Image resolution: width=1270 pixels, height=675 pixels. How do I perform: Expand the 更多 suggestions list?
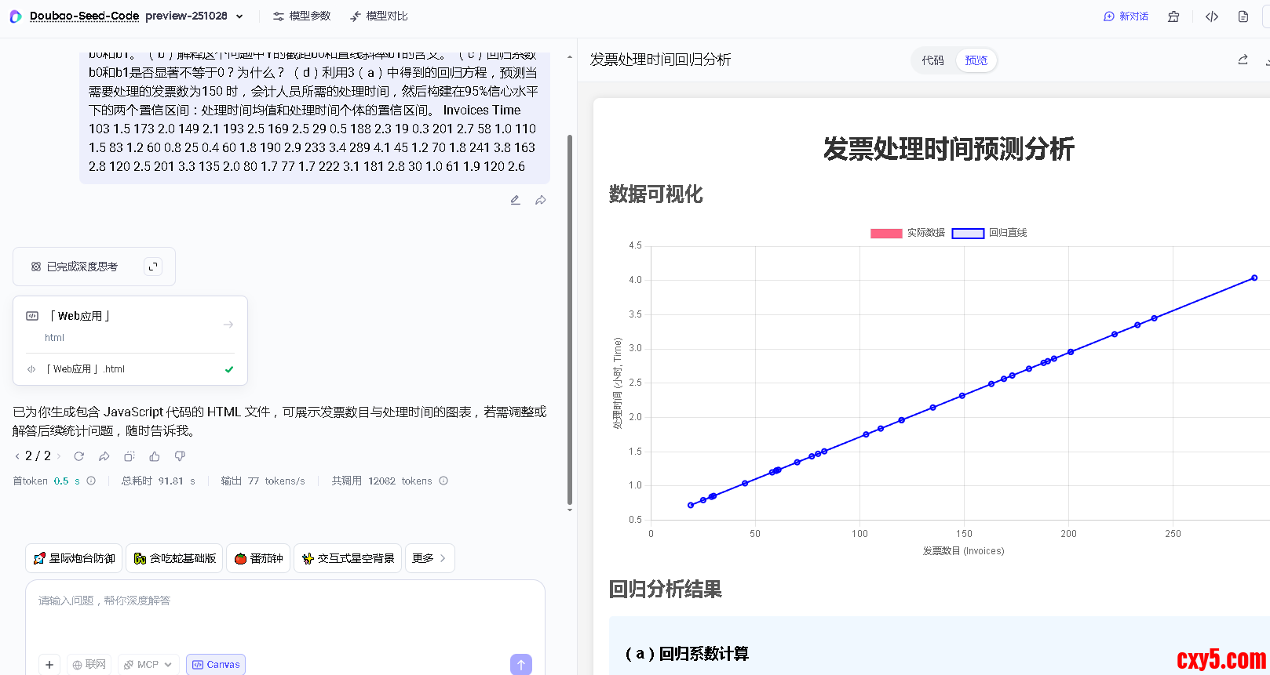tap(429, 558)
